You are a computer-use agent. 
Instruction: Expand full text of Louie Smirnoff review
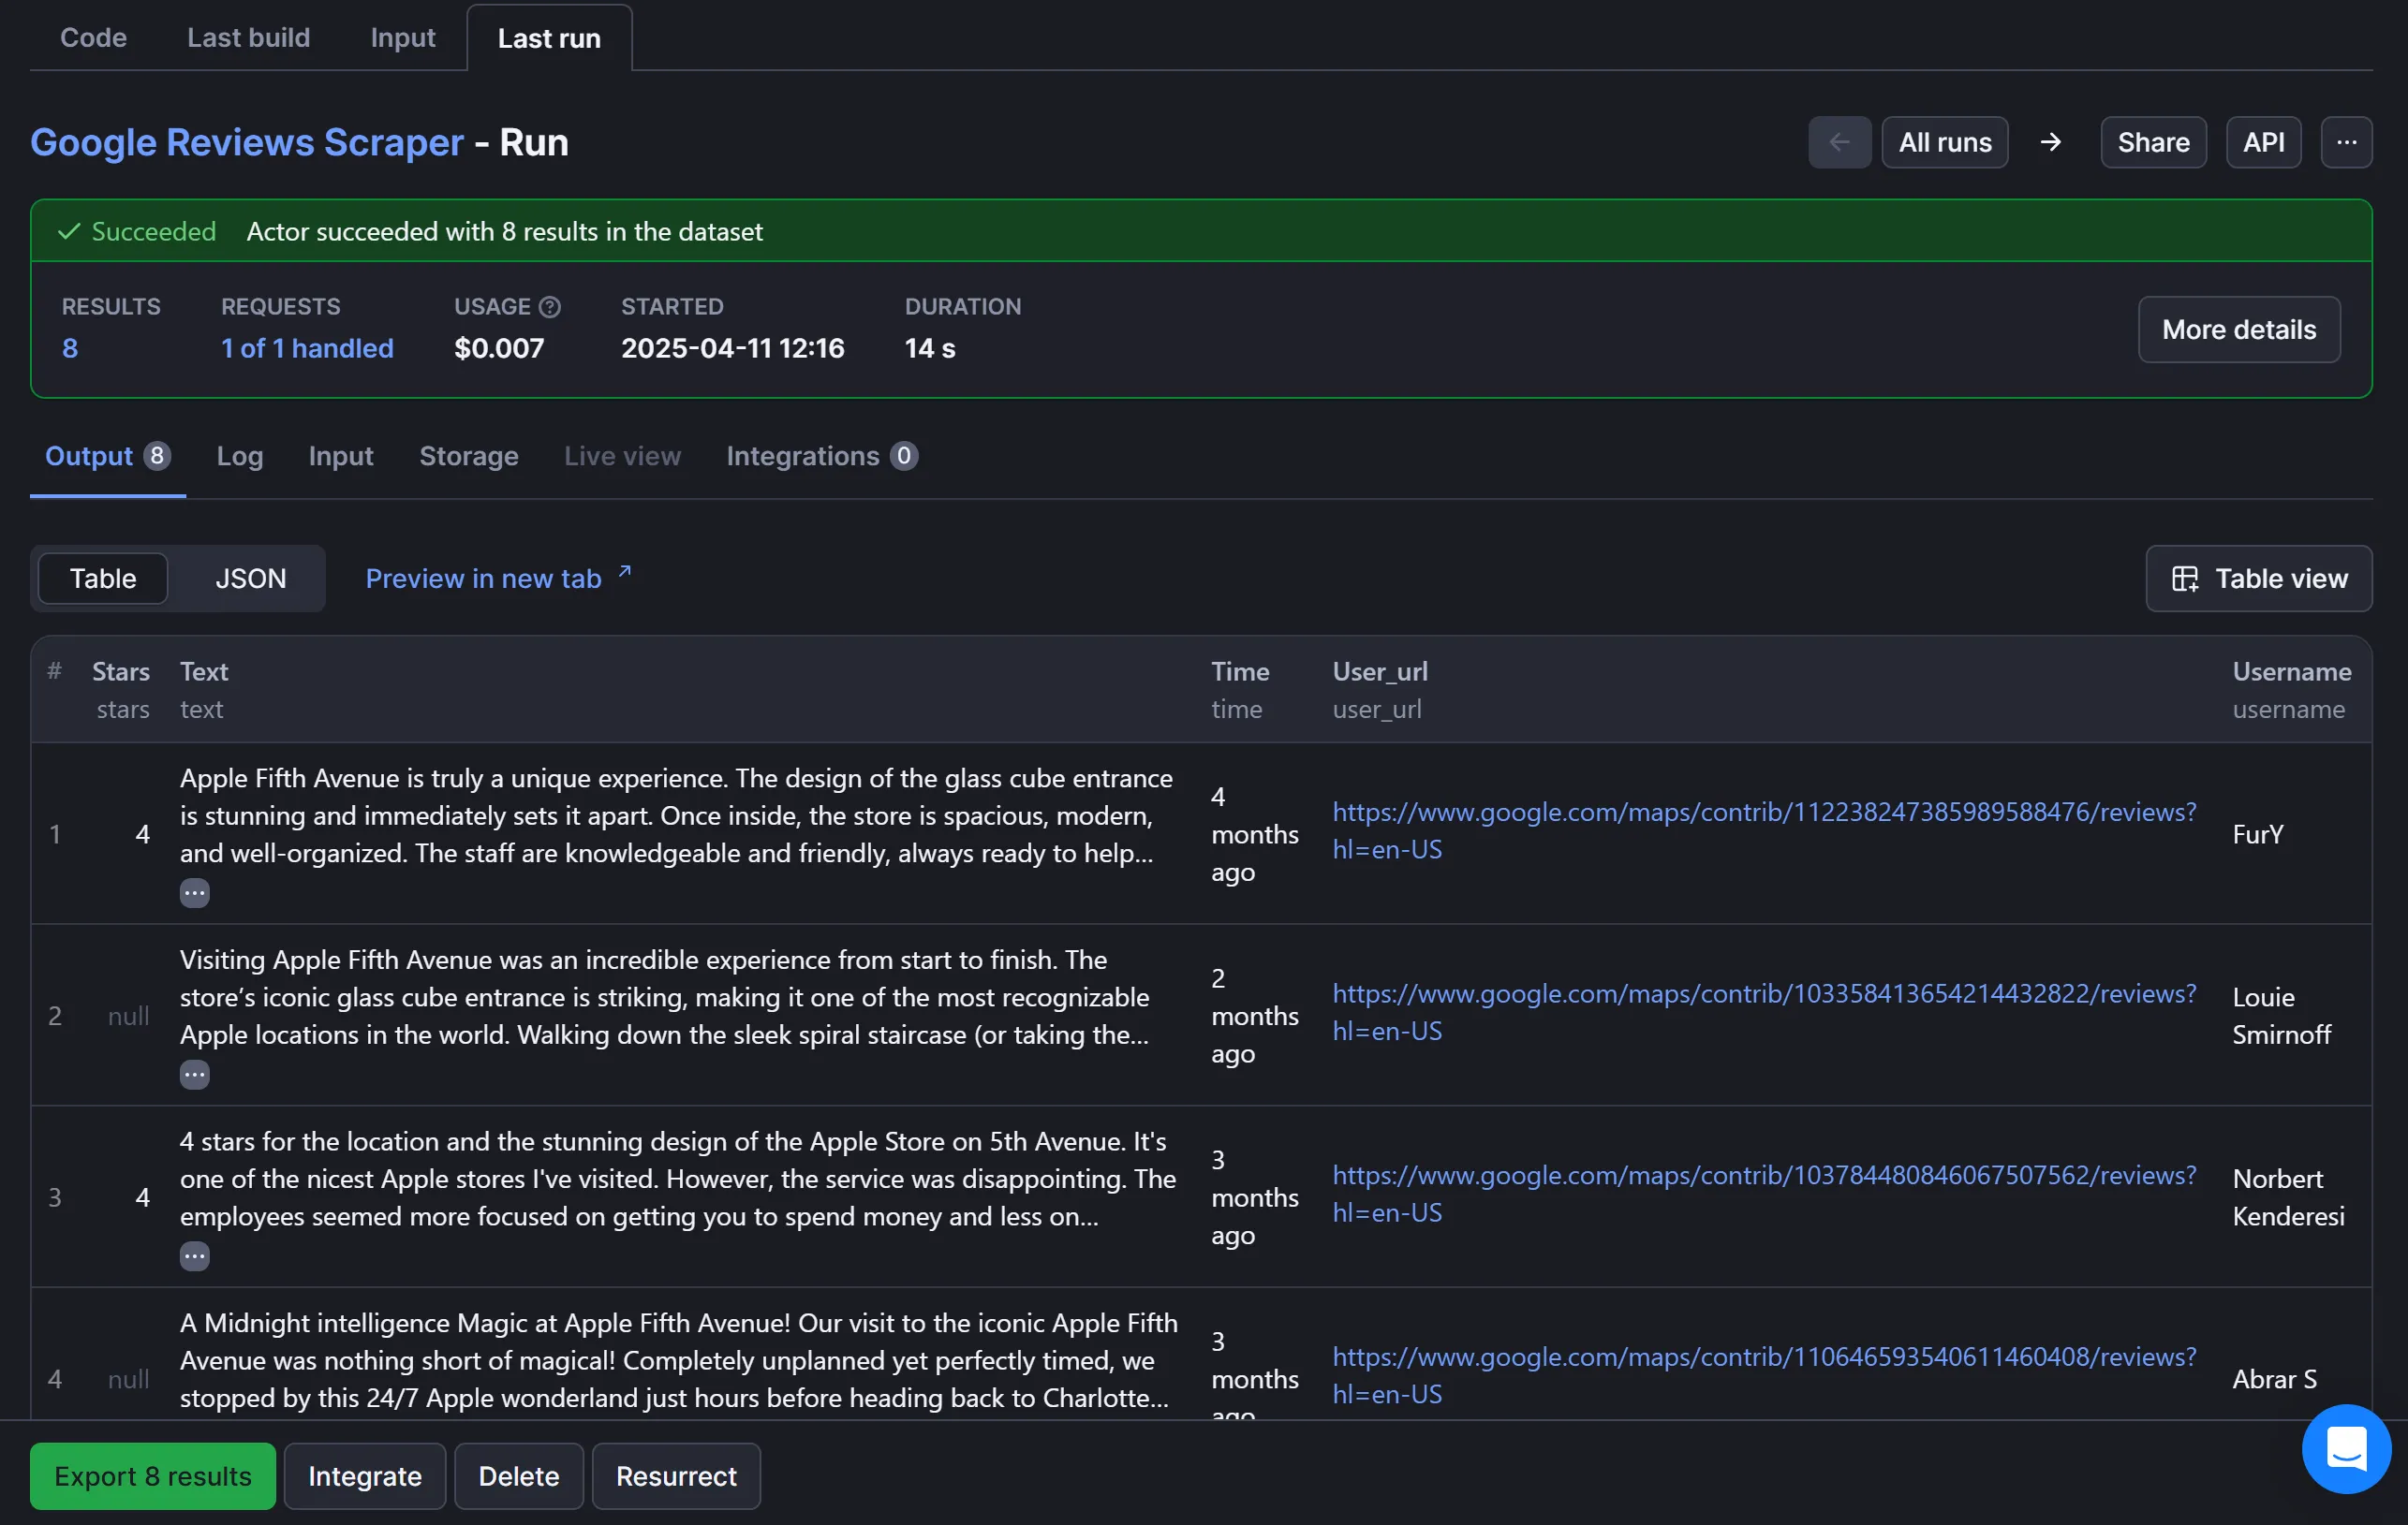[x=194, y=1075]
